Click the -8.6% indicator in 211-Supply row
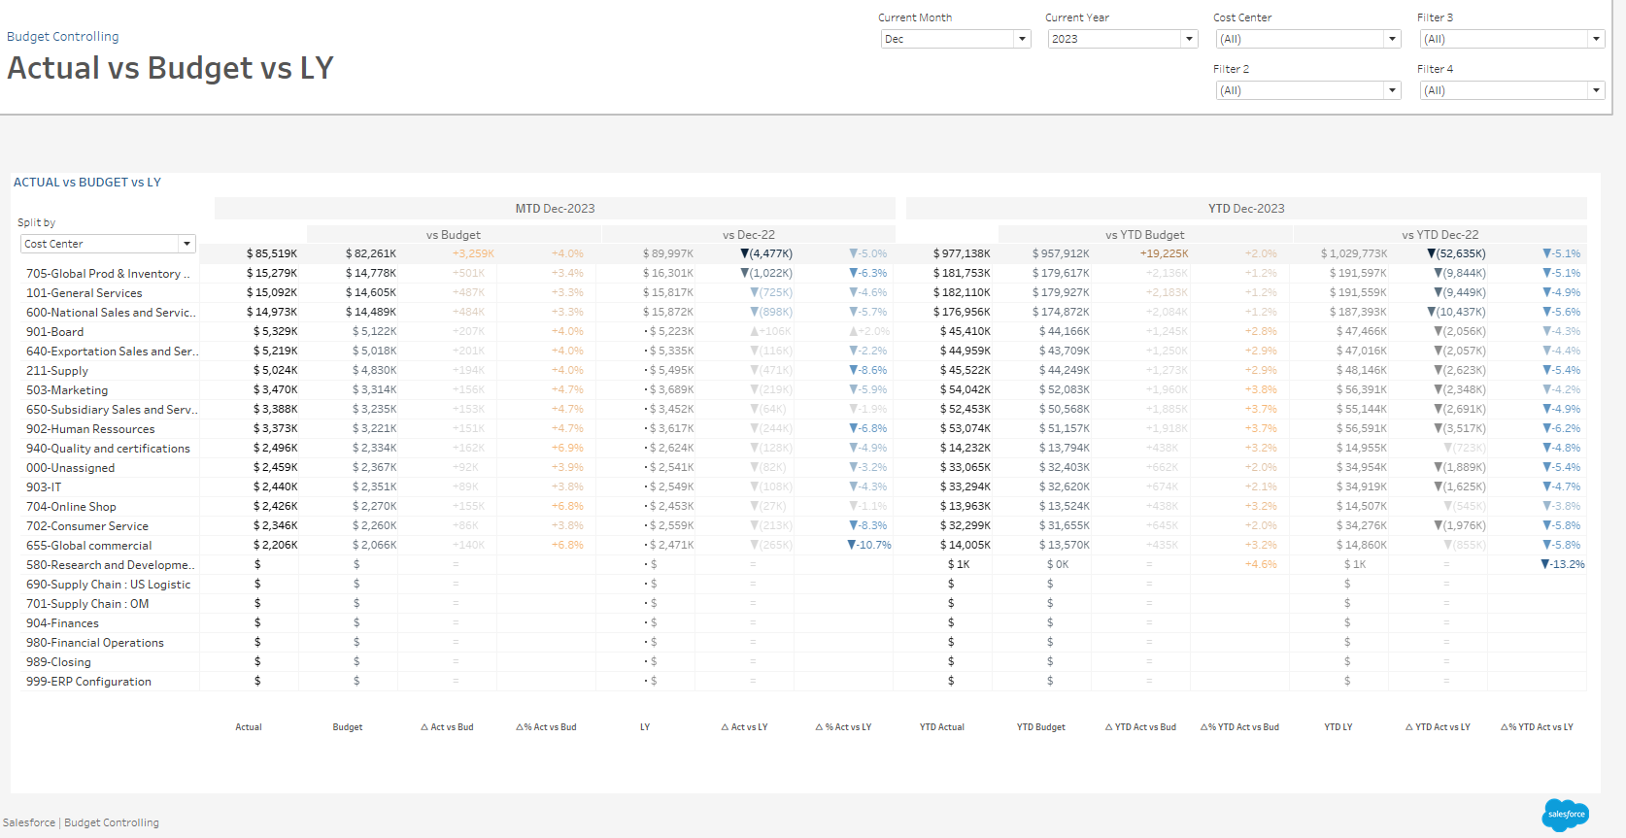The height and width of the screenshot is (838, 1626). click(868, 370)
